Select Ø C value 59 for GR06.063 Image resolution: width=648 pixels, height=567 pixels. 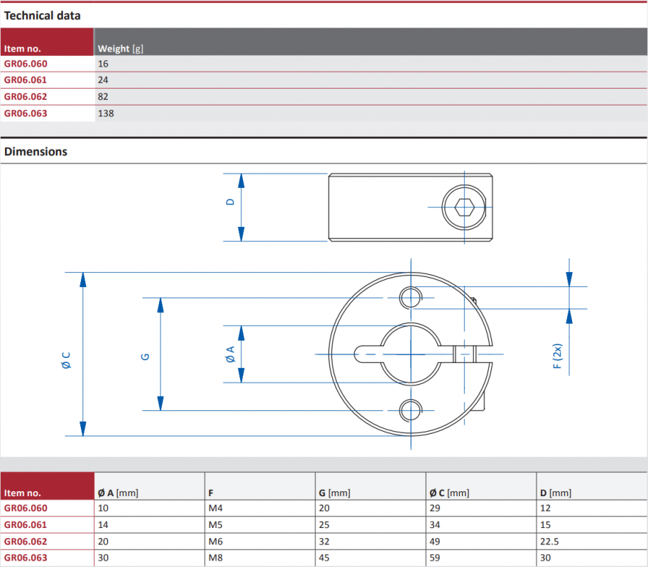click(x=435, y=558)
